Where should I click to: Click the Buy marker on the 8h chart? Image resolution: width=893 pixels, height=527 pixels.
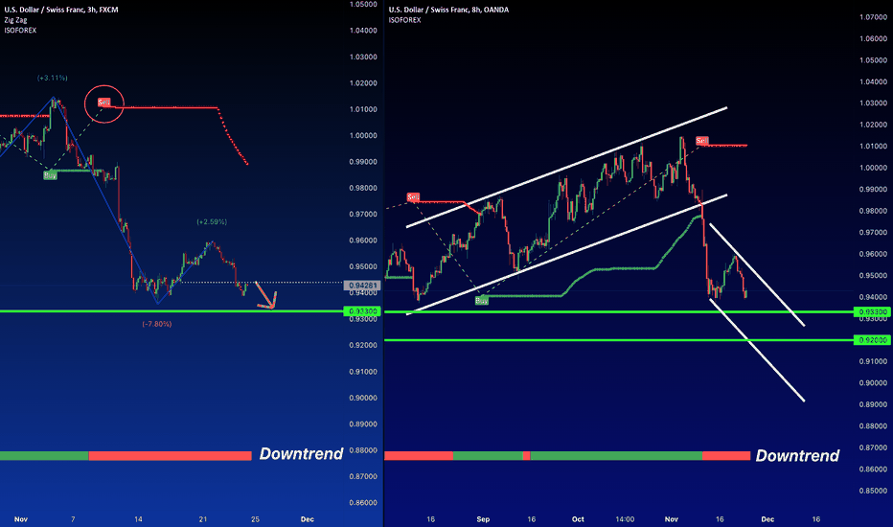pyautogui.click(x=482, y=300)
